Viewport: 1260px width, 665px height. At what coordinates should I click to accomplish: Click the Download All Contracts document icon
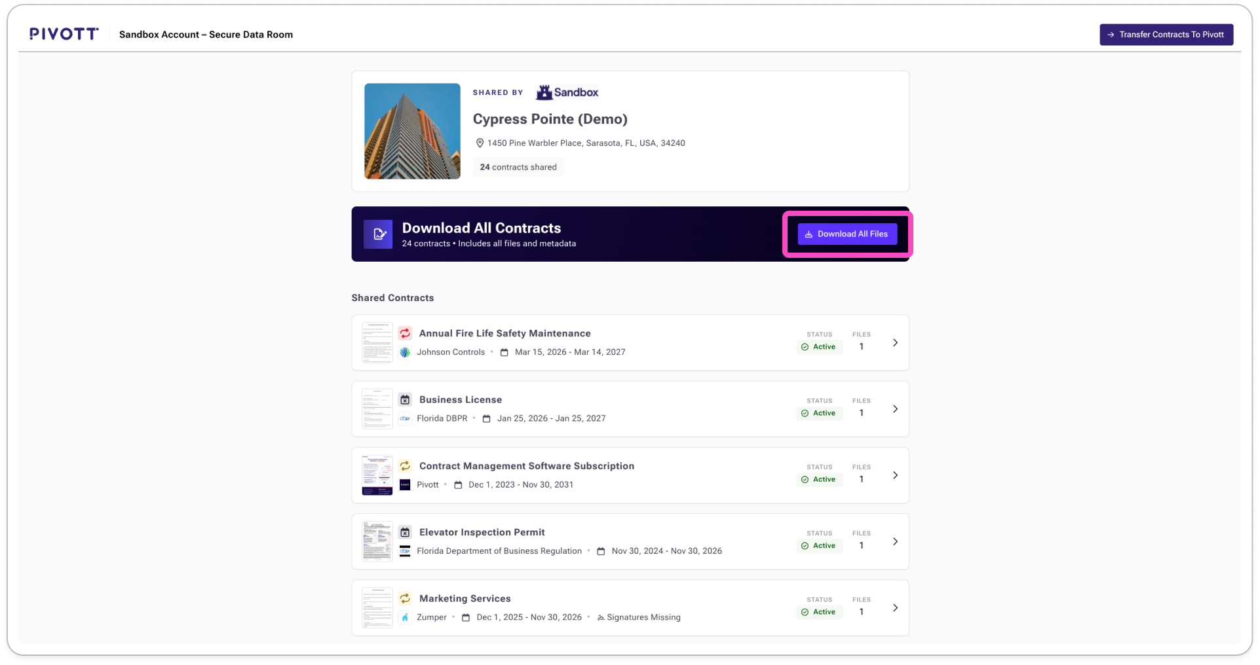(378, 234)
